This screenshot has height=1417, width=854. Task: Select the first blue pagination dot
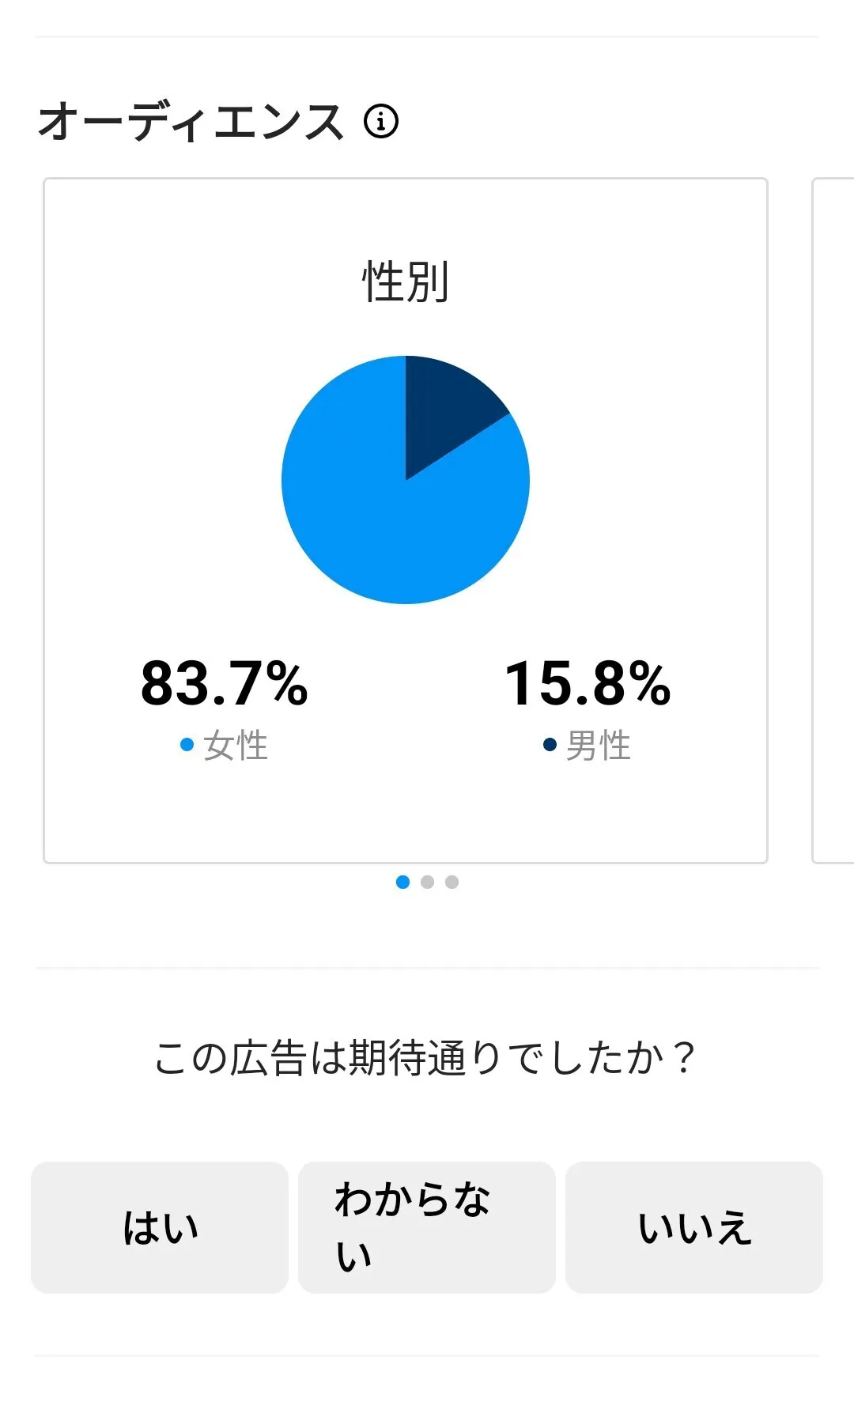(402, 882)
